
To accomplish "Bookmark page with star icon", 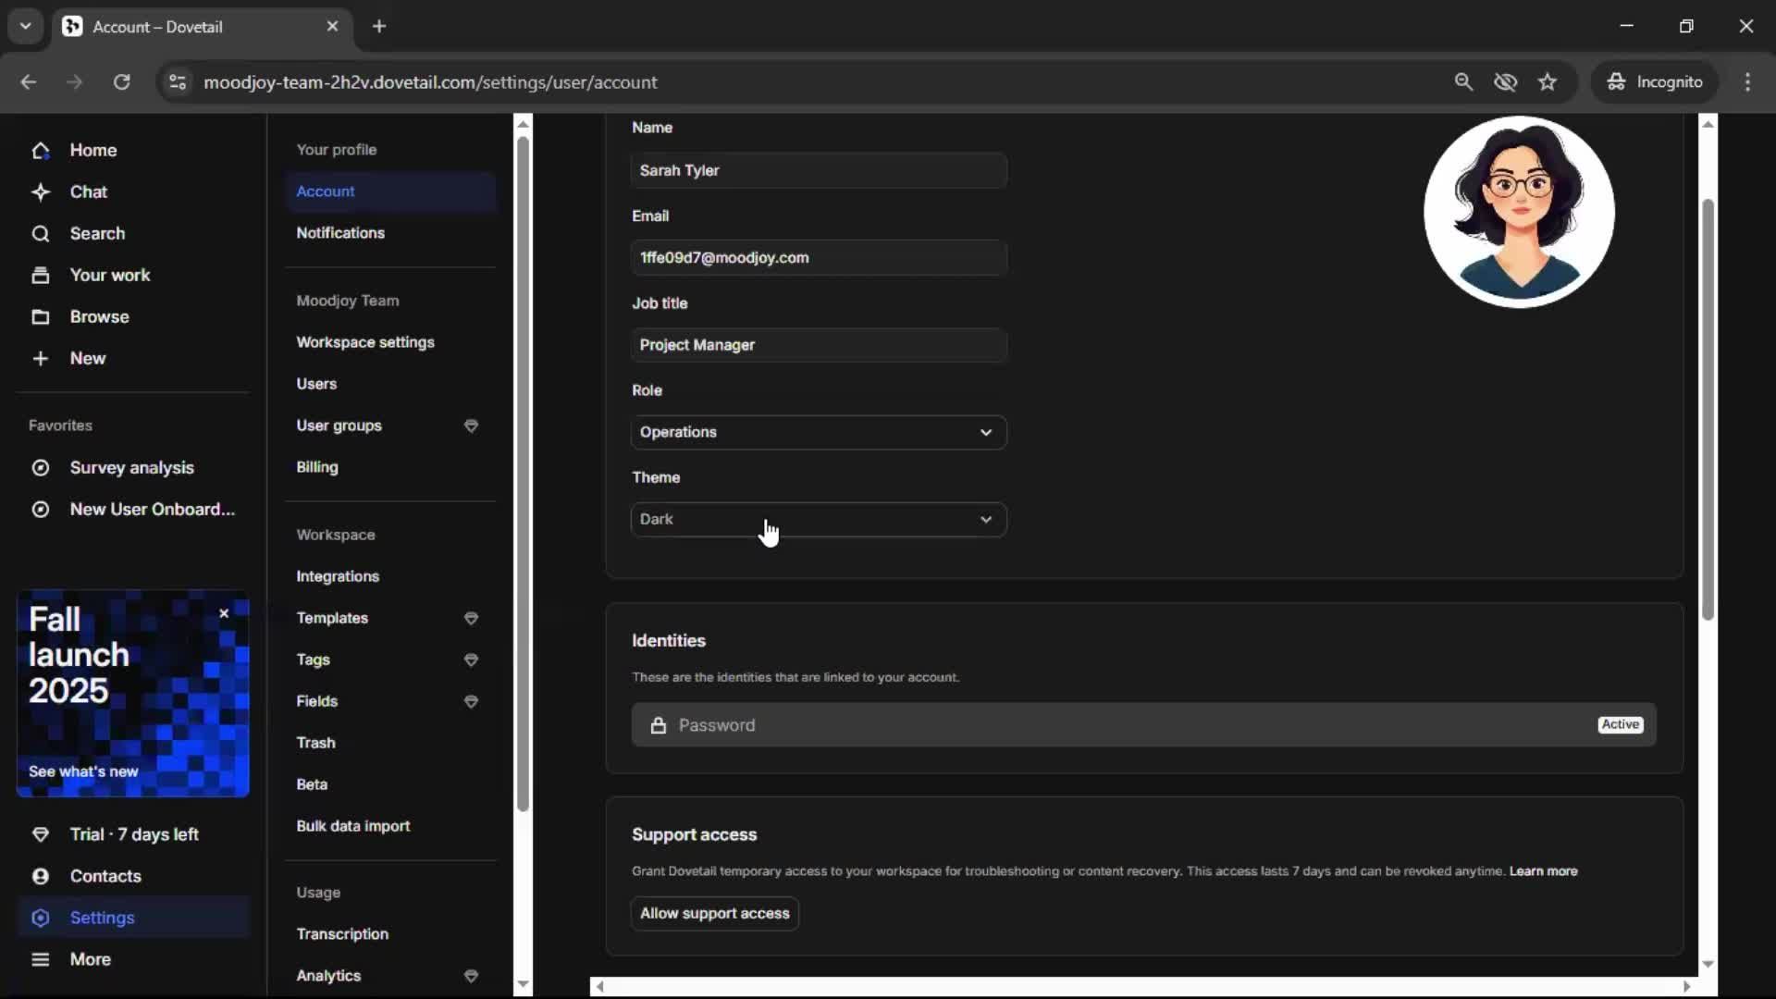I will pyautogui.click(x=1548, y=82).
